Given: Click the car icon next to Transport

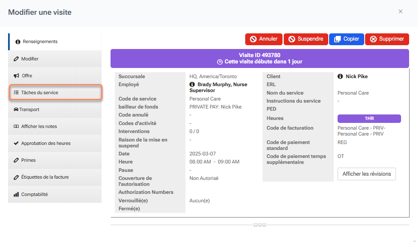Looking at the screenshot, I should (16, 109).
